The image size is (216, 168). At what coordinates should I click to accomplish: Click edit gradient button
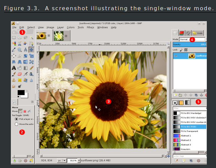tap(177, 161)
